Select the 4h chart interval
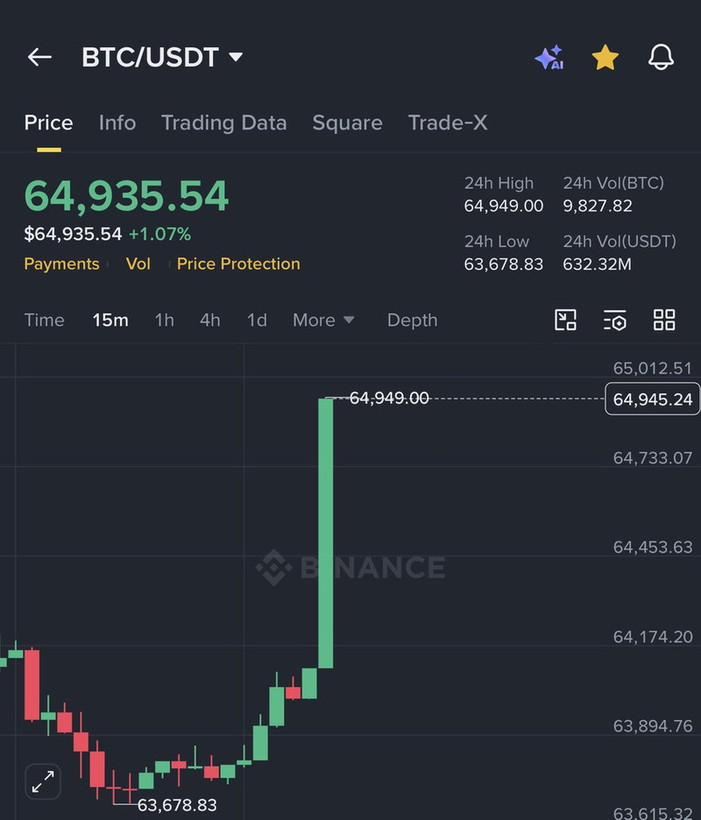 (209, 320)
